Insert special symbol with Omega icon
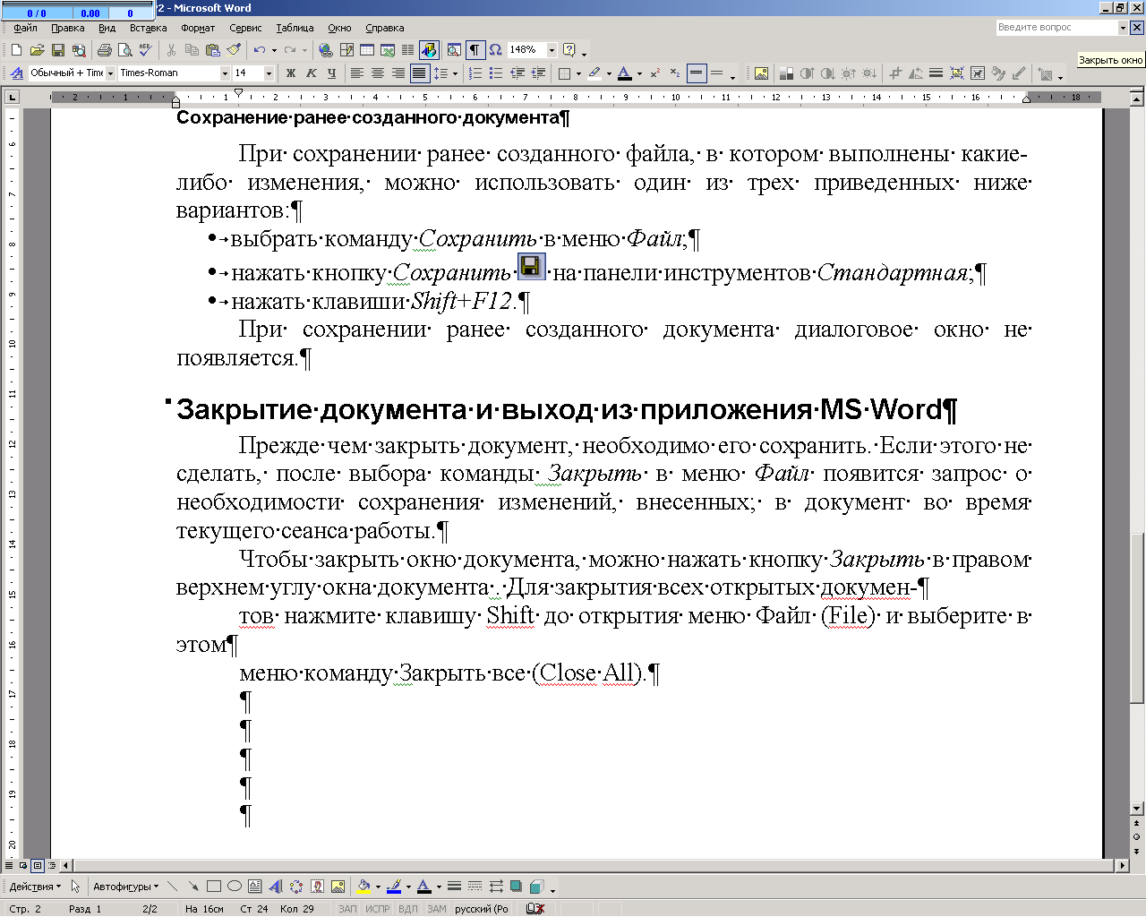Image resolution: width=1146 pixels, height=917 pixels. tap(496, 50)
